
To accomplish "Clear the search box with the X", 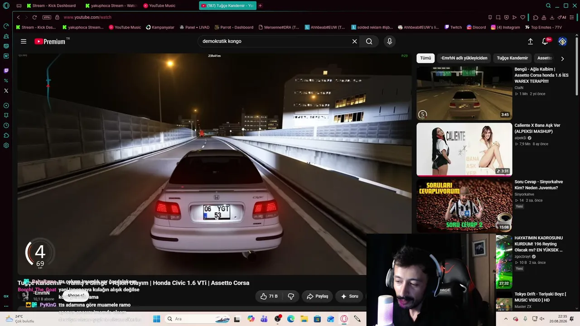I will coord(355,41).
